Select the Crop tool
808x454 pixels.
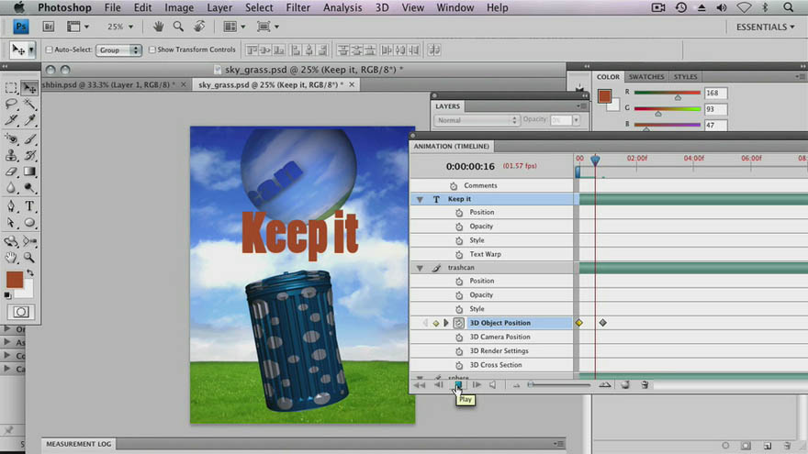(11, 120)
